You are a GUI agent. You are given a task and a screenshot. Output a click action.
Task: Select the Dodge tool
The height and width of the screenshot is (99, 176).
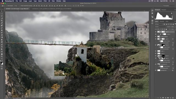[2, 42]
